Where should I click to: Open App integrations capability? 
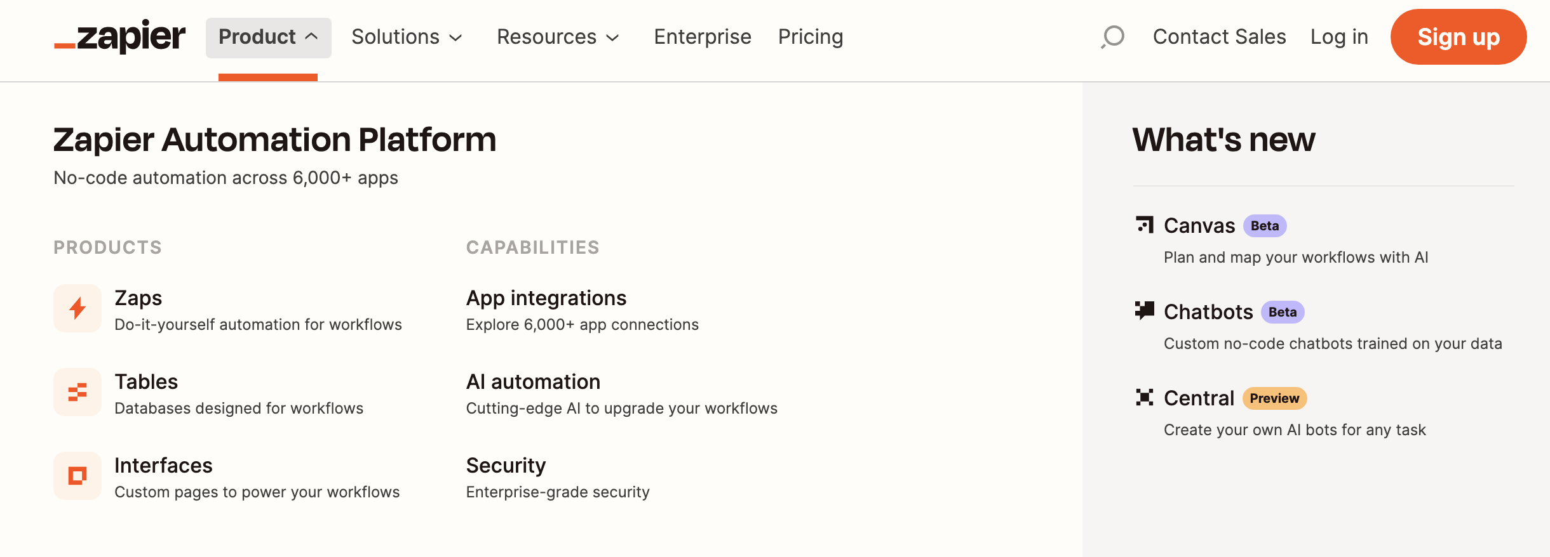(x=546, y=298)
